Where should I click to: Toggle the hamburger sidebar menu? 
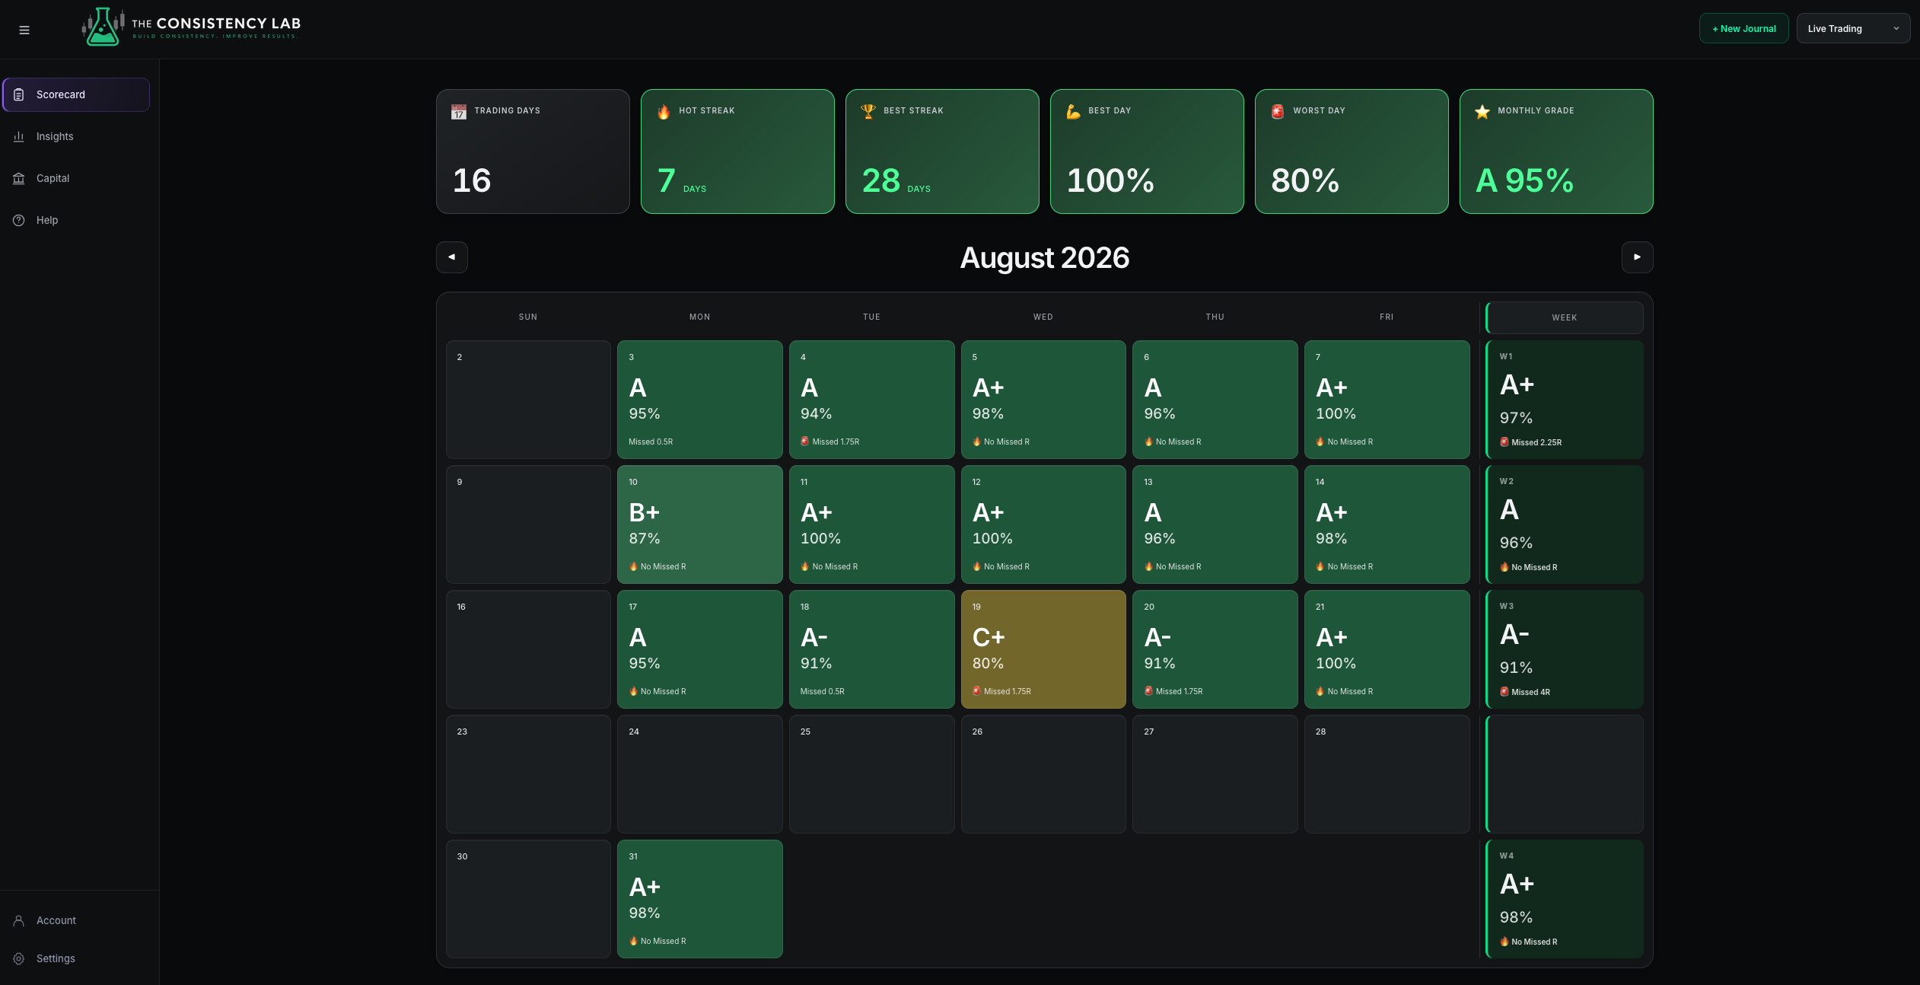(24, 30)
